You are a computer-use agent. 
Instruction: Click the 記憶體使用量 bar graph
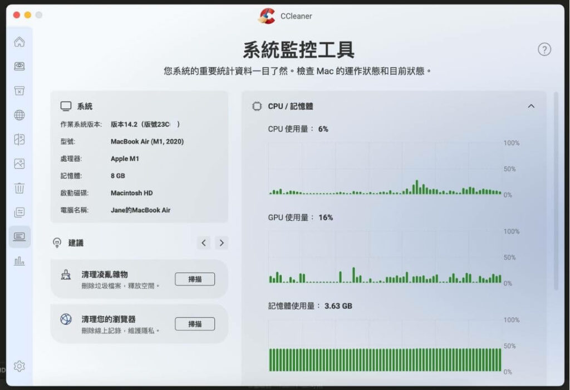385,346
